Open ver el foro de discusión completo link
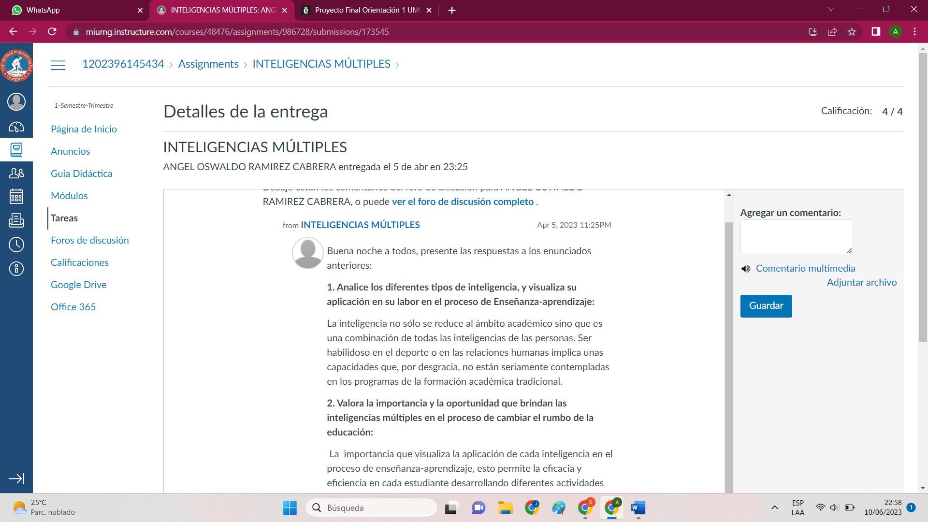The image size is (928, 522). 463,202
